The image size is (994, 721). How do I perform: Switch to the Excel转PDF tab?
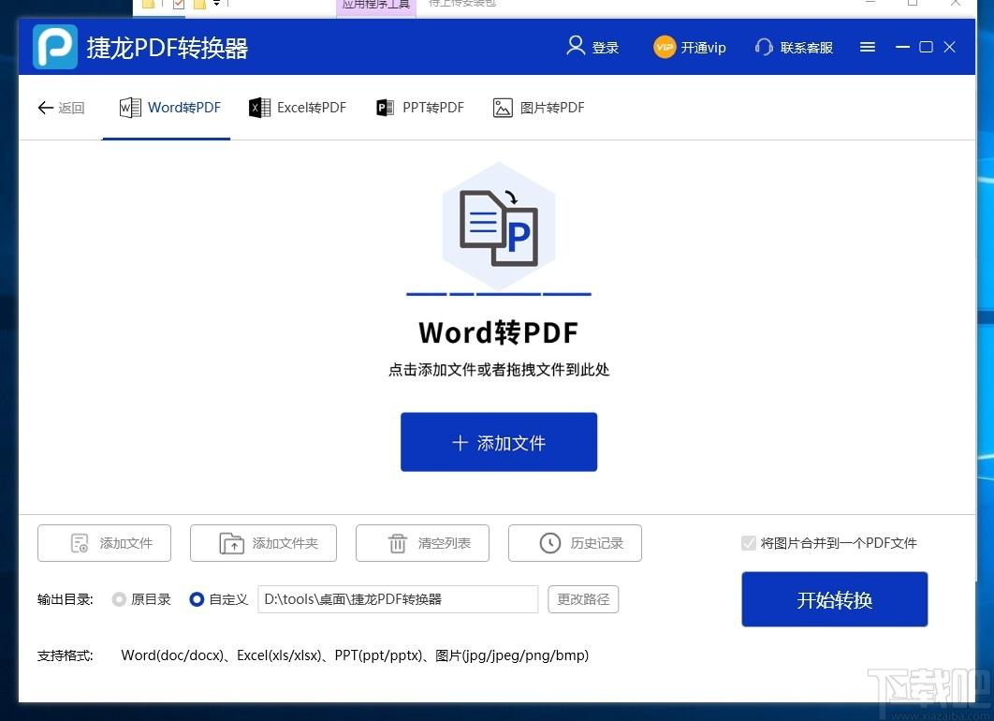[298, 108]
